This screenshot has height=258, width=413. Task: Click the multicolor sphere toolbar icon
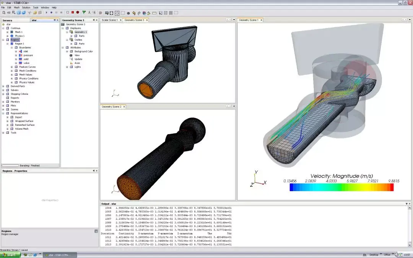click(144, 13)
